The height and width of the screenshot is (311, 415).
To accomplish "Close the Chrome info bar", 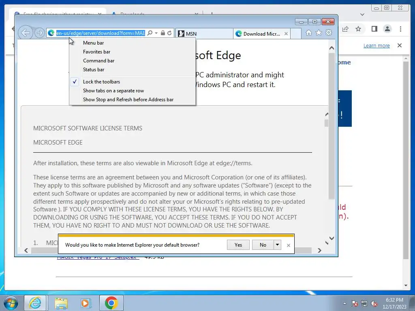I will pos(400,45).
